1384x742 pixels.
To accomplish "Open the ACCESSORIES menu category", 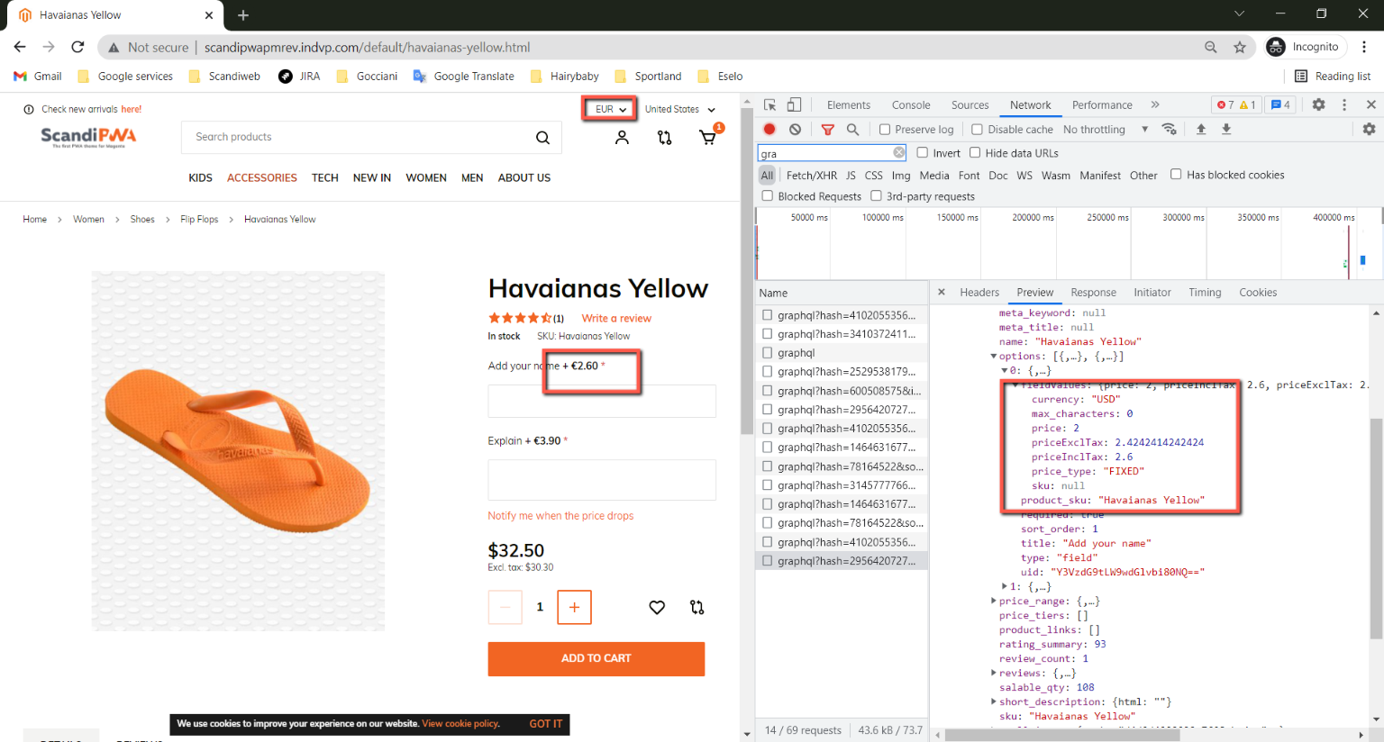I will click(x=262, y=178).
